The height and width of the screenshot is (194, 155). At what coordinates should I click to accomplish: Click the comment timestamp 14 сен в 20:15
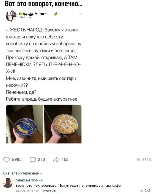pos(27,191)
